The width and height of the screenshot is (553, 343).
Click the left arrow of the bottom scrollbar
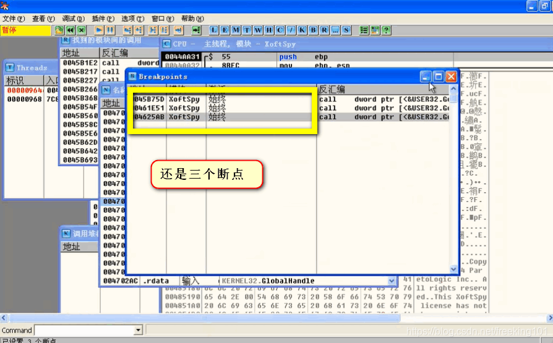pyautogui.click(x=3, y=318)
